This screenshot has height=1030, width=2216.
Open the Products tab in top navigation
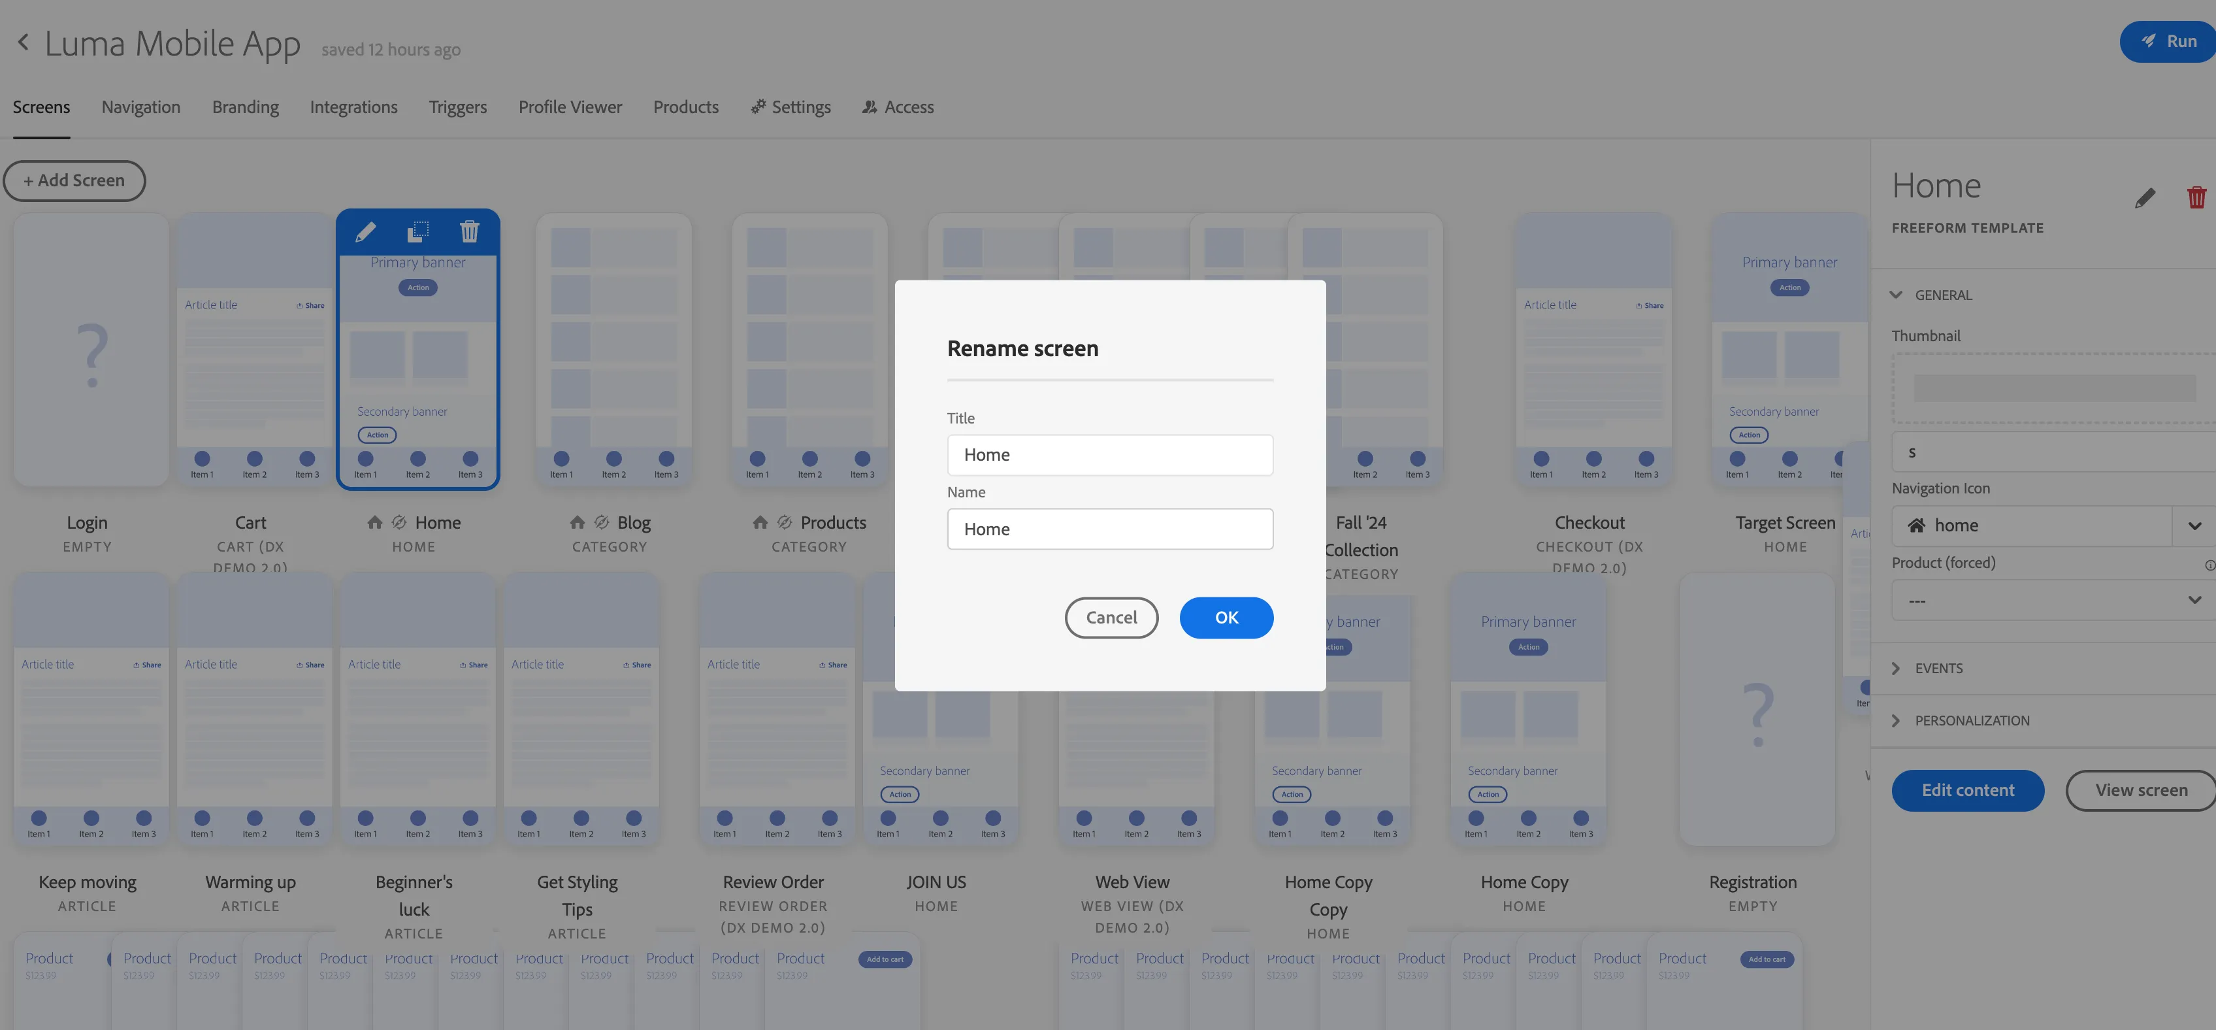(x=685, y=107)
